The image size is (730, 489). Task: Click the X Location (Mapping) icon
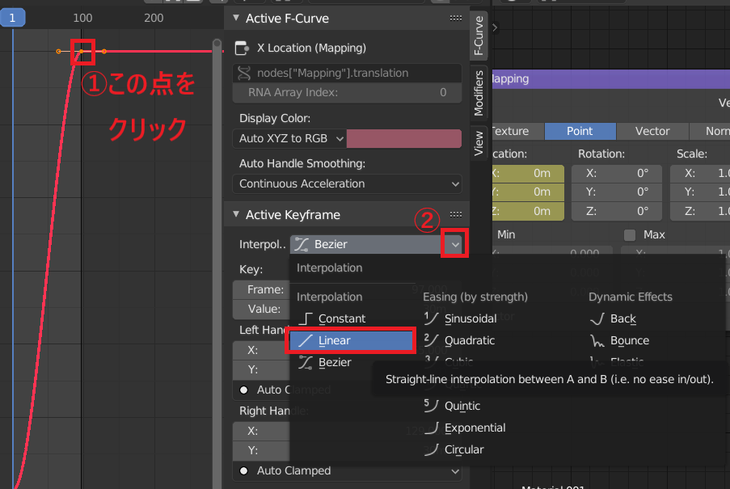pos(242,48)
